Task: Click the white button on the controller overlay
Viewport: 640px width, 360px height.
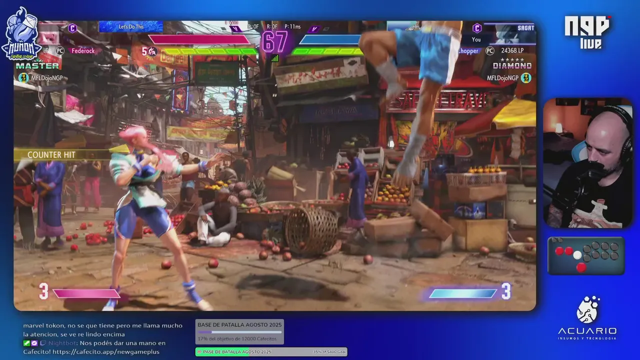Action: pyautogui.click(x=577, y=255)
